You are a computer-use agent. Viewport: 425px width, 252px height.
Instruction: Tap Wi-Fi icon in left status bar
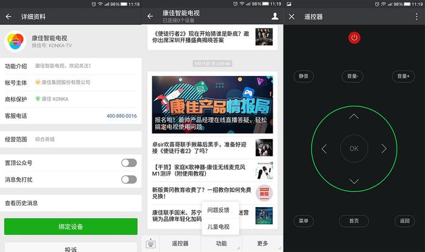tap(101, 4)
